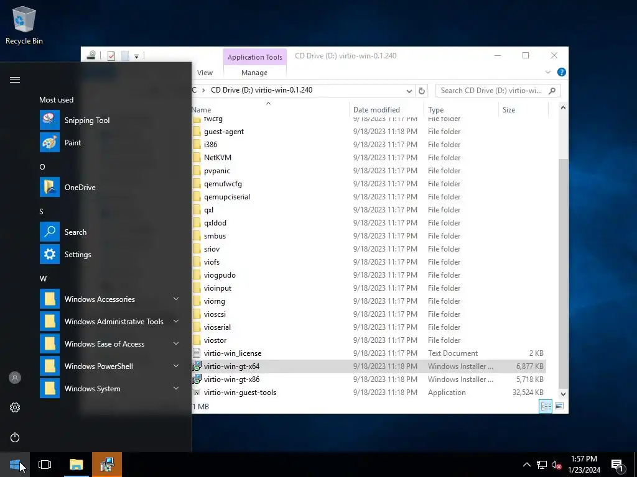Open Settings gear in Start sidebar

[x=15, y=407]
